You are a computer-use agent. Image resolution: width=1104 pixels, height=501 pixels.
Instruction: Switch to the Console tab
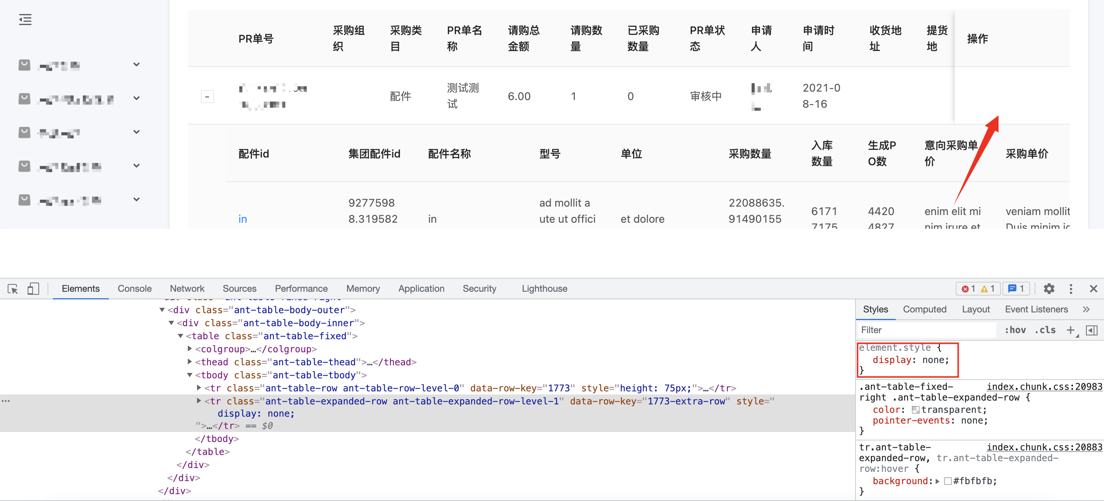click(x=135, y=288)
